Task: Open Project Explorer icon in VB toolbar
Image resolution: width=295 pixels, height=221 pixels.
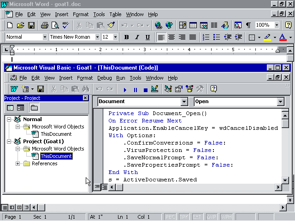Action: (168, 89)
